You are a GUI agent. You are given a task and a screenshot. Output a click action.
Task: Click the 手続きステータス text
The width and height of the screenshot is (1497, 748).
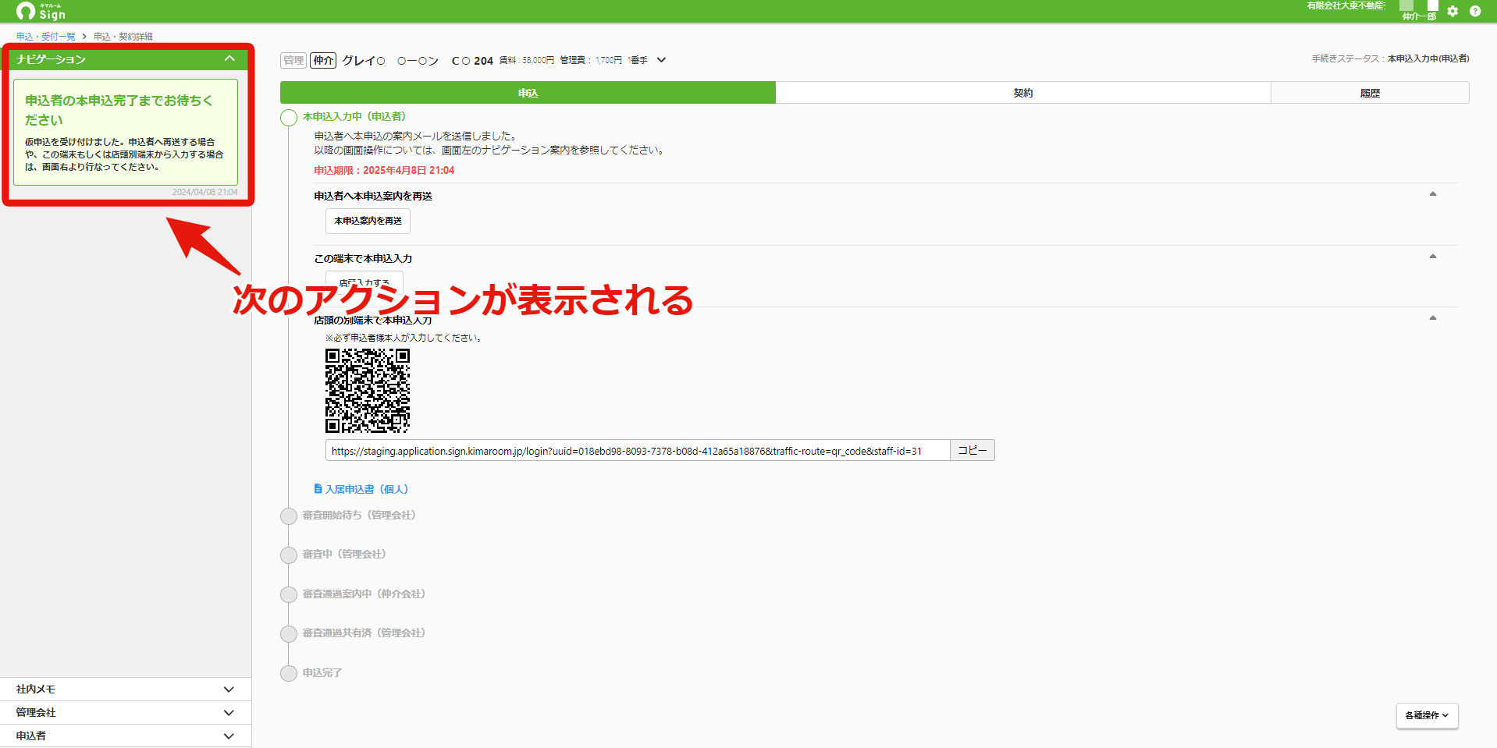[x=1391, y=58]
